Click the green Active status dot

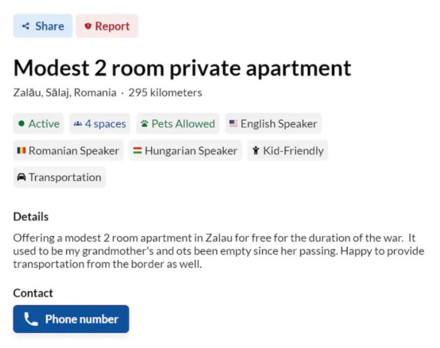point(22,124)
